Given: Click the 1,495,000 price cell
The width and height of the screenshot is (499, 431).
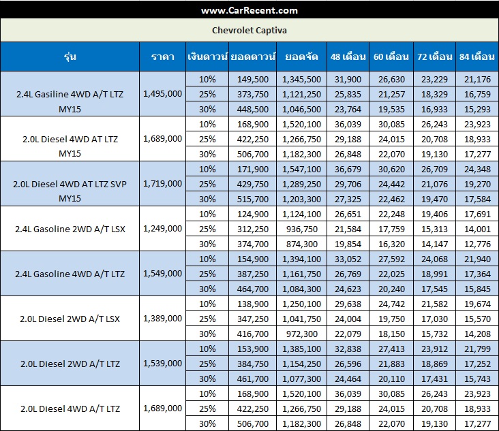Looking at the screenshot, I should (162, 93).
